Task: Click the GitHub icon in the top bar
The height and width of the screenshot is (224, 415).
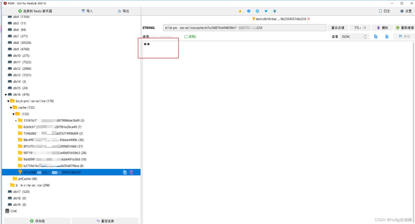Action: tap(275, 11)
